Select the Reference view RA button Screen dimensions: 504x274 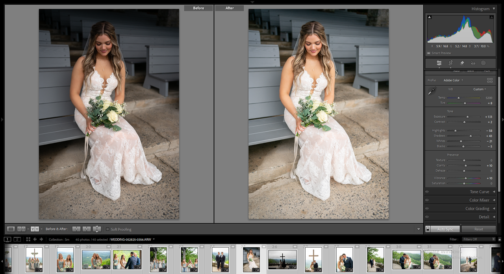[x=21, y=229]
